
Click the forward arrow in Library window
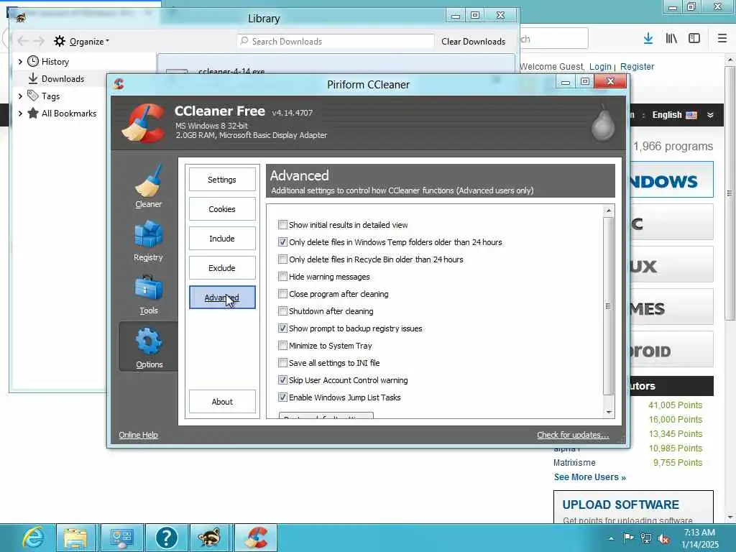pos(39,41)
